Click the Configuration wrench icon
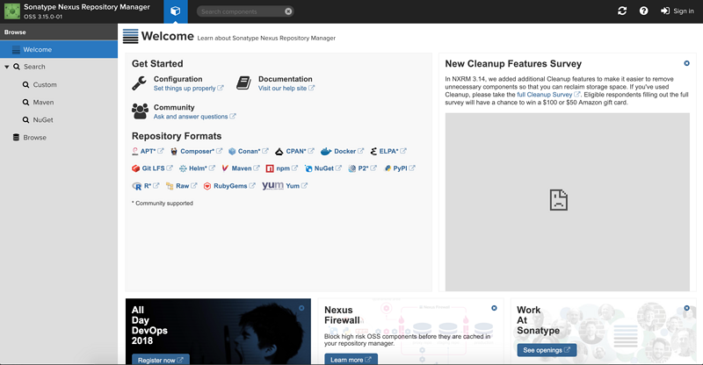 139,83
